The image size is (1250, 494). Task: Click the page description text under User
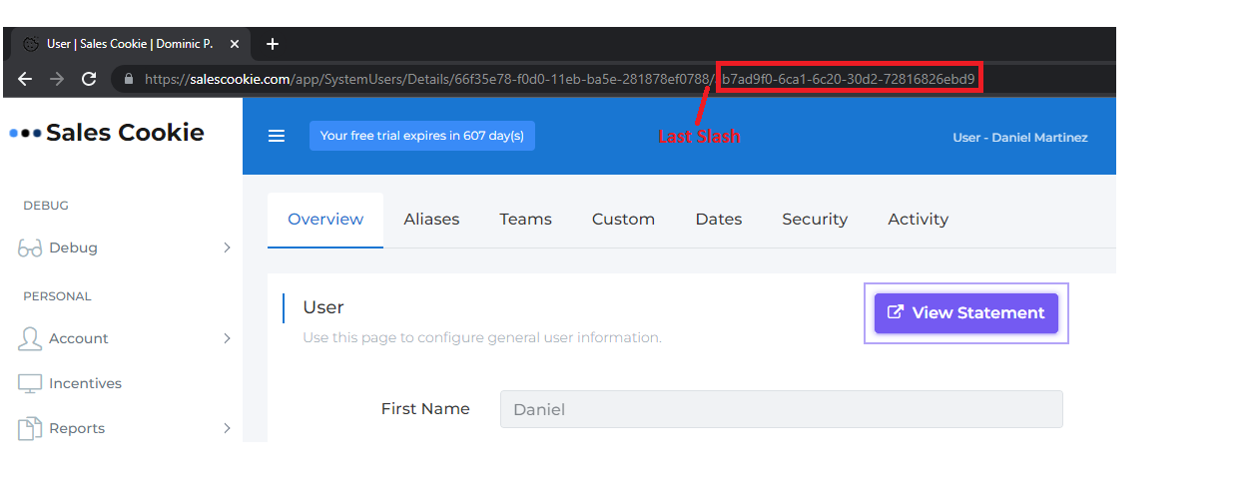click(x=482, y=337)
